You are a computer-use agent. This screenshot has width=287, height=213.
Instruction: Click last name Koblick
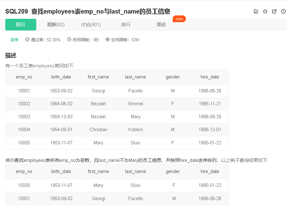tap(136, 130)
